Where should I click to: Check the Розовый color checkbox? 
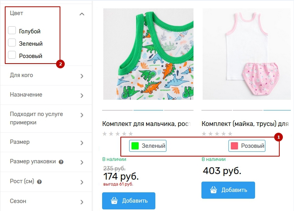[x=12, y=55]
